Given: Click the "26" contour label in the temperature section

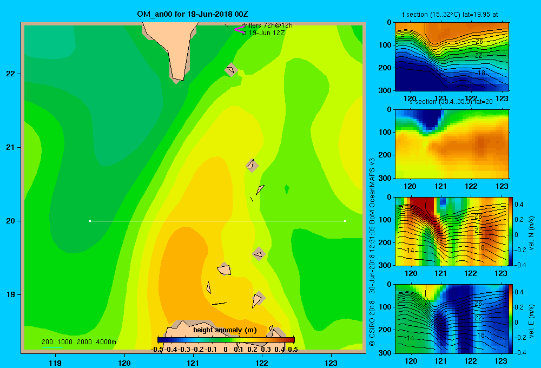Looking at the screenshot, I should (x=479, y=42).
